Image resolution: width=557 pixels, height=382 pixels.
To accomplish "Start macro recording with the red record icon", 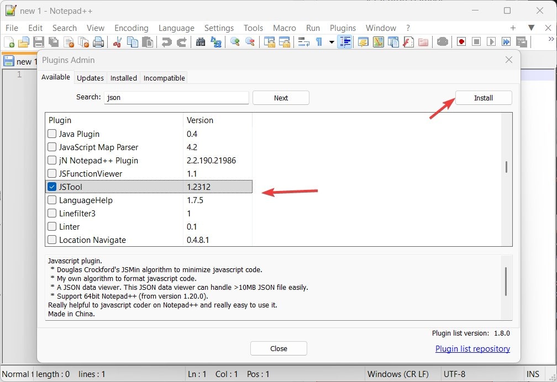I will 461,42.
